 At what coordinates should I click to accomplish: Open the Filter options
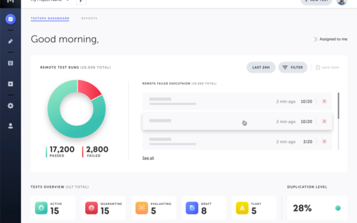pos(293,68)
